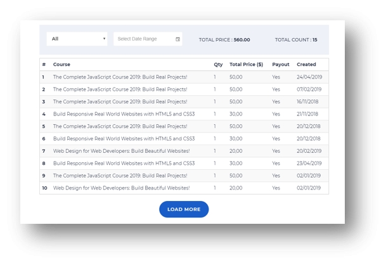
Task: Click the Select Date Range field
Action: [x=143, y=39]
